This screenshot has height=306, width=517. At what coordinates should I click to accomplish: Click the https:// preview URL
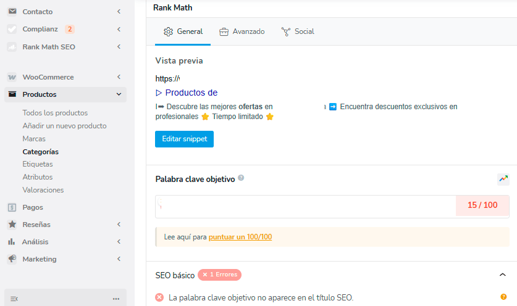(x=167, y=78)
